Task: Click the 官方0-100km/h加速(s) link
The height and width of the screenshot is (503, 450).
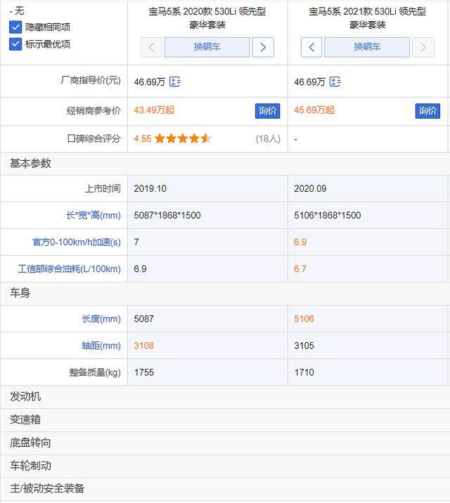Action: click(x=77, y=242)
